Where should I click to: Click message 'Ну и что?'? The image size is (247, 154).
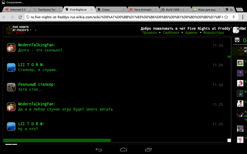click(28, 129)
